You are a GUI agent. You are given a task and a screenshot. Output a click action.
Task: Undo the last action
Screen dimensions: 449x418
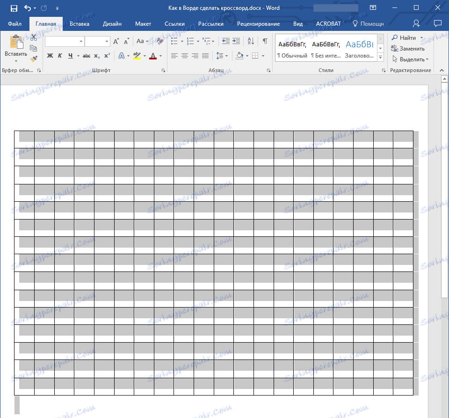pos(28,8)
